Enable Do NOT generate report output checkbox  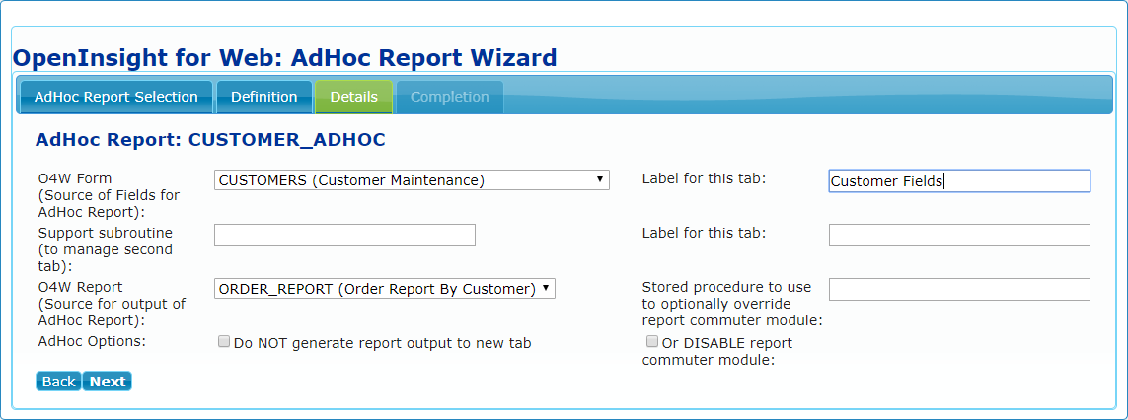tap(224, 342)
